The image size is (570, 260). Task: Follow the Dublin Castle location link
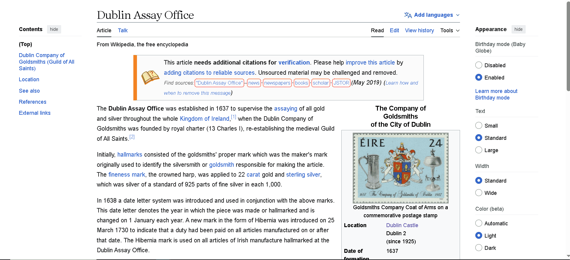(402, 225)
